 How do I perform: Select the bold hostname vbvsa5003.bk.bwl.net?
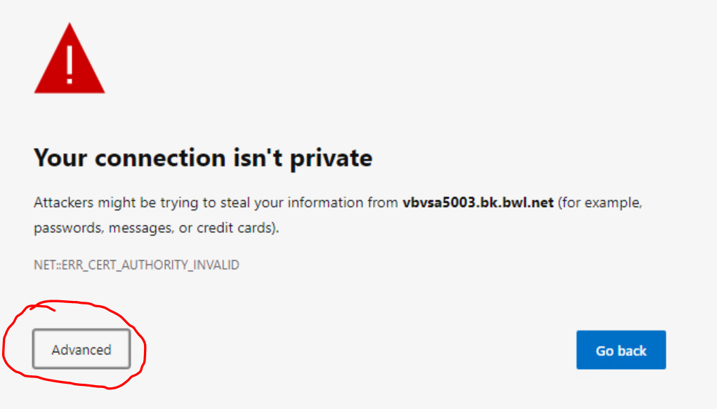pyautogui.click(x=478, y=203)
